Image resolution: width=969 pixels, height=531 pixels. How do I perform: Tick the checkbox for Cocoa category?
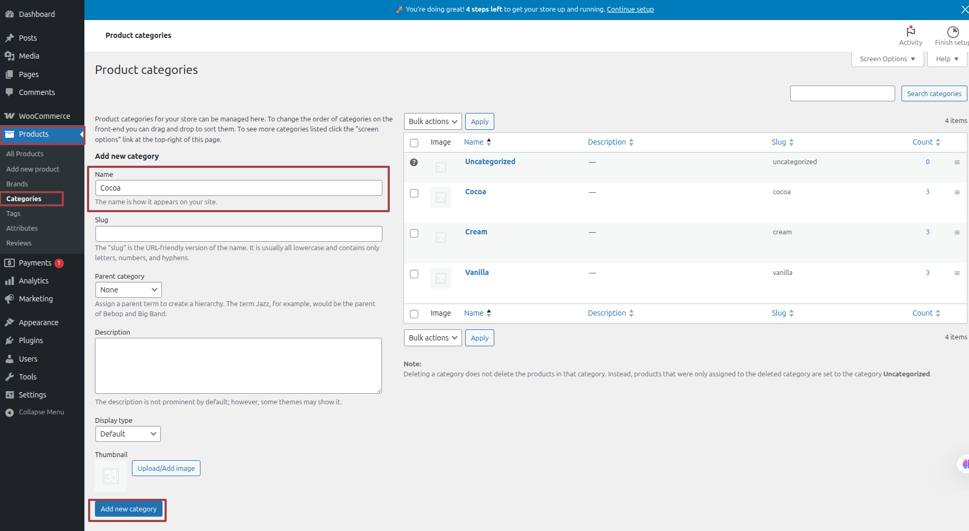coord(414,193)
